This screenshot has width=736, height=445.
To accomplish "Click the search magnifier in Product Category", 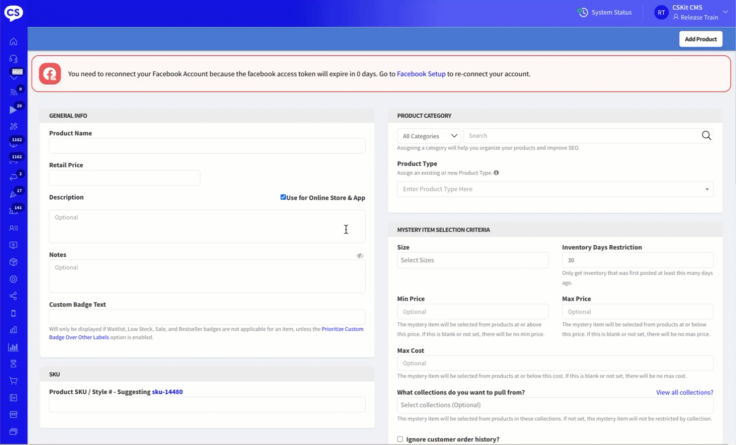I will (x=706, y=135).
